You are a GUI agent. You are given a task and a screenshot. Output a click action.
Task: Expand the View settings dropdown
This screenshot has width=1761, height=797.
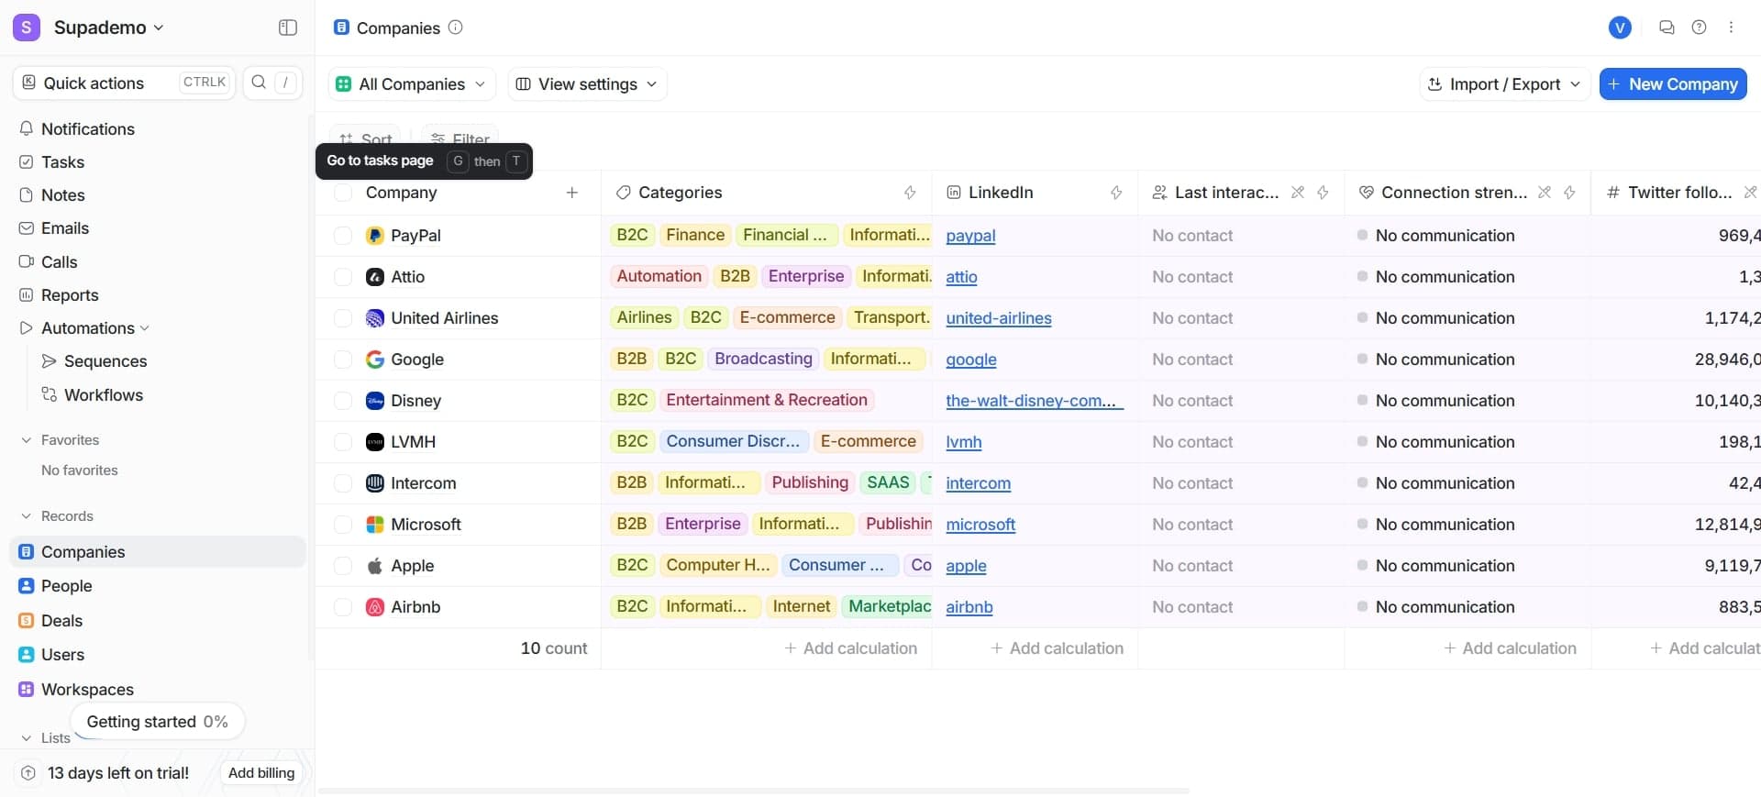(x=587, y=84)
